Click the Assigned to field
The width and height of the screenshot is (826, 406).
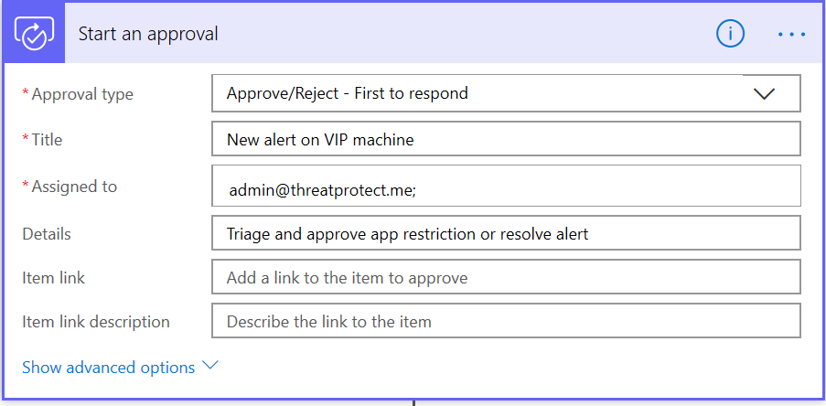coord(506,186)
